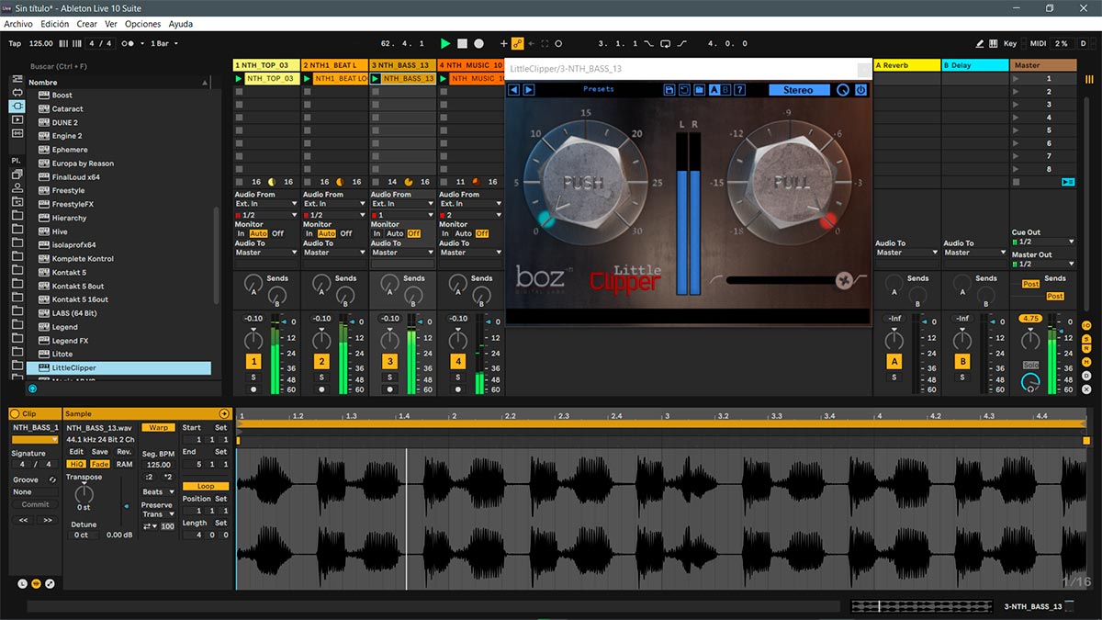The width and height of the screenshot is (1102, 620).
Task: Open the 1 Bar quantization dropdown
Action: 163,43
